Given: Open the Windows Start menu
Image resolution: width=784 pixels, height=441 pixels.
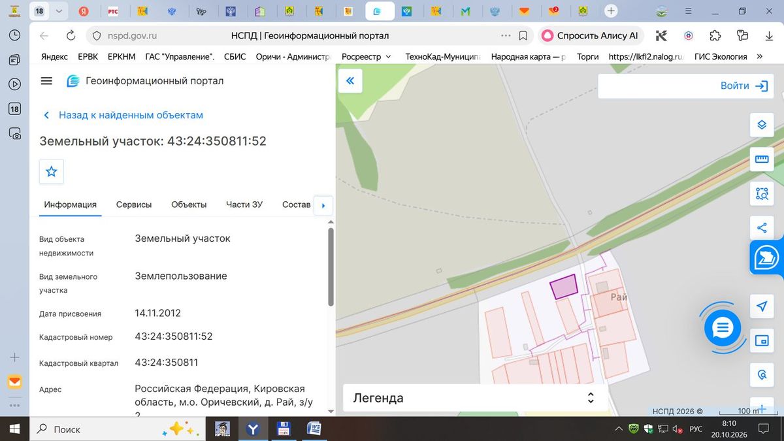Looking at the screenshot, I should click(x=14, y=429).
